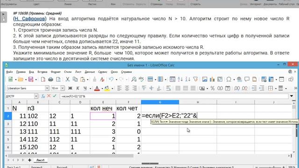Switch to Лист1 sheet tab

click(41, 160)
